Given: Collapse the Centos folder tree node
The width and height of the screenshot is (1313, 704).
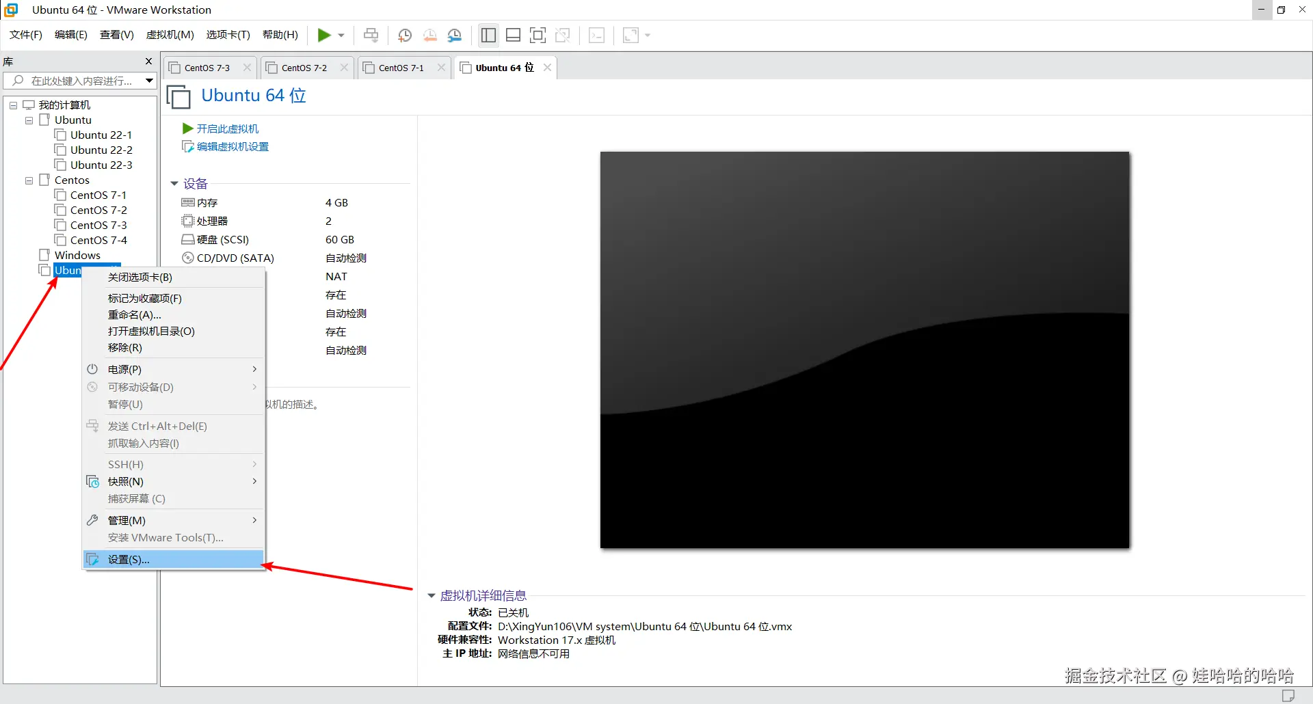Looking at the screenshot, I should [x=29, y=180].
